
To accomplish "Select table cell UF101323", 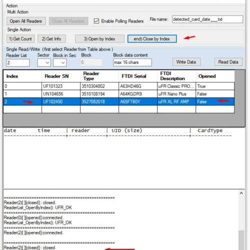I will [x=61, y=86].
